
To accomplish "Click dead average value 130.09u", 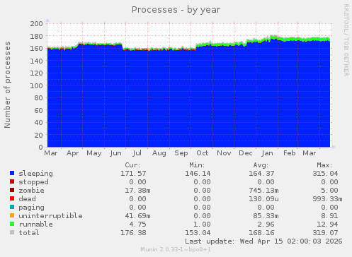I will [263, 199].
